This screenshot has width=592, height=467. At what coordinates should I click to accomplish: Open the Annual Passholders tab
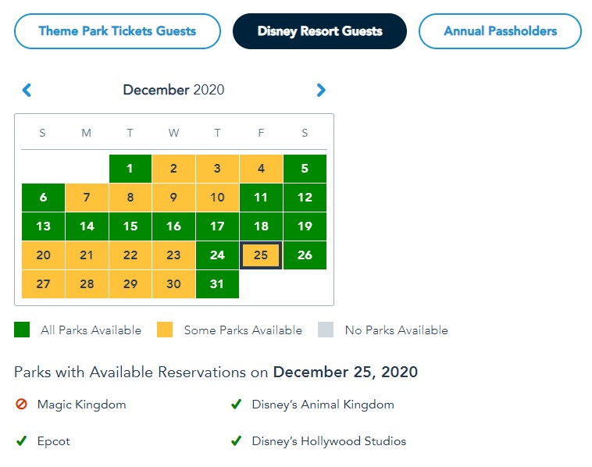(x=500, y=31)
